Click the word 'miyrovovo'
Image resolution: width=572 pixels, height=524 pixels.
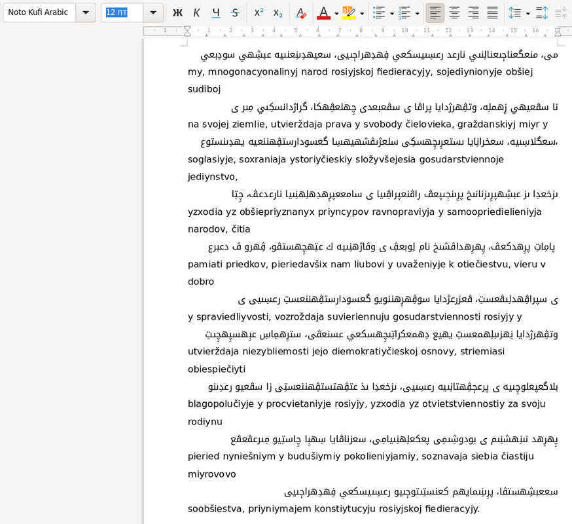point(212,474)
